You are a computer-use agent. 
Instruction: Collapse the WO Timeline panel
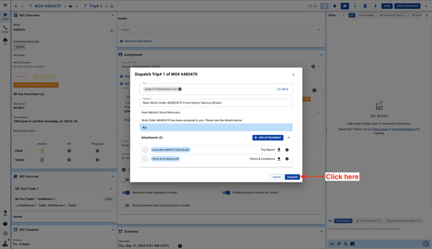[x=112, y=230]
